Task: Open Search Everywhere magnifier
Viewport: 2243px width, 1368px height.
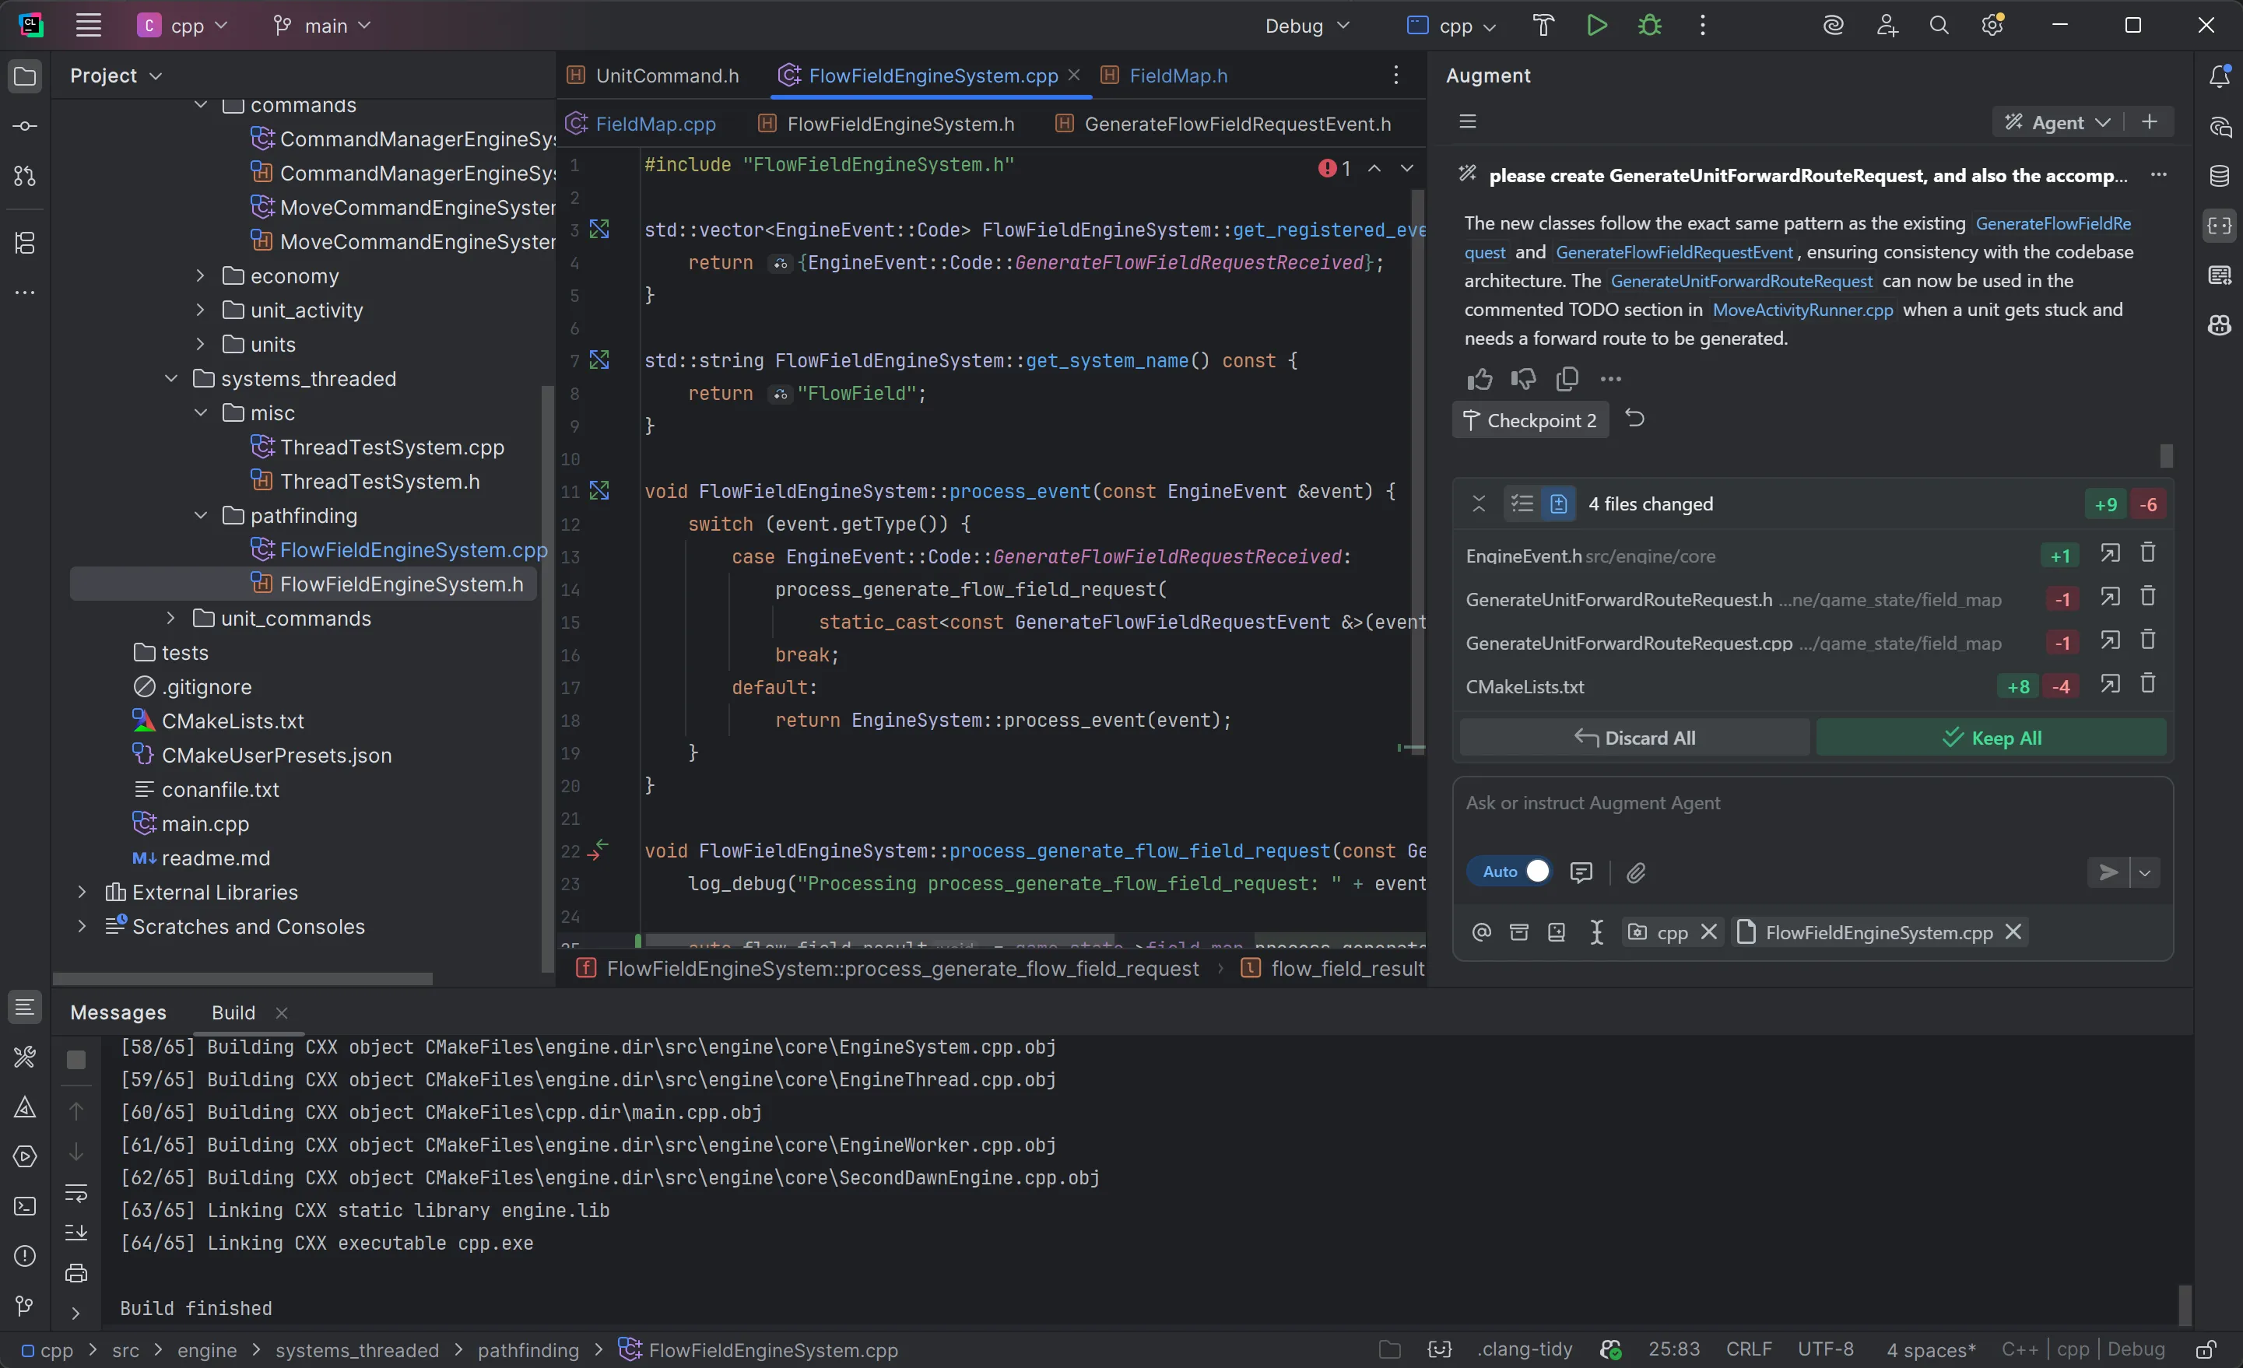Action: tap(1939, 26)
